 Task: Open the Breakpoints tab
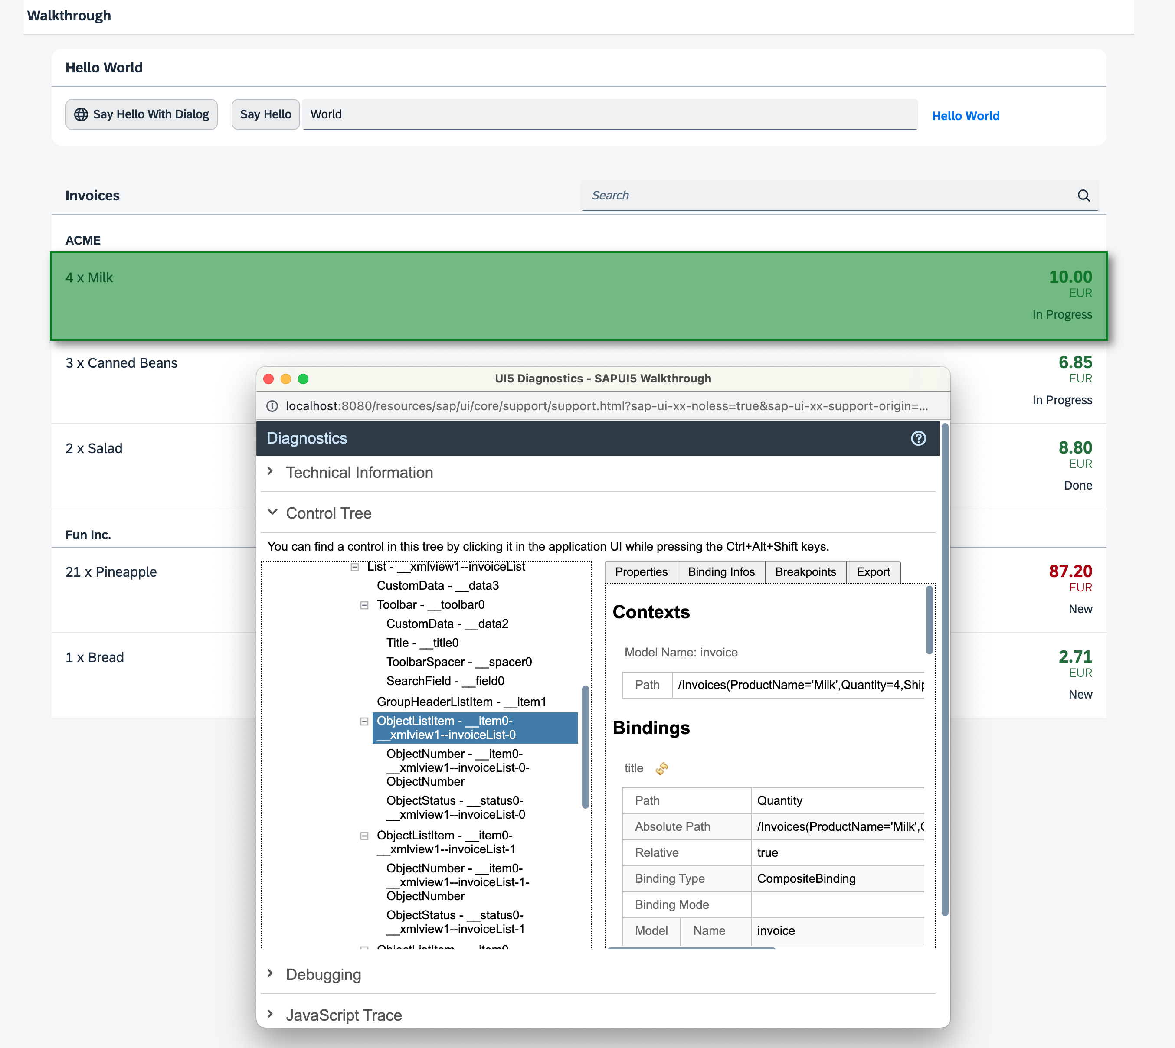[x=805, y=572]
